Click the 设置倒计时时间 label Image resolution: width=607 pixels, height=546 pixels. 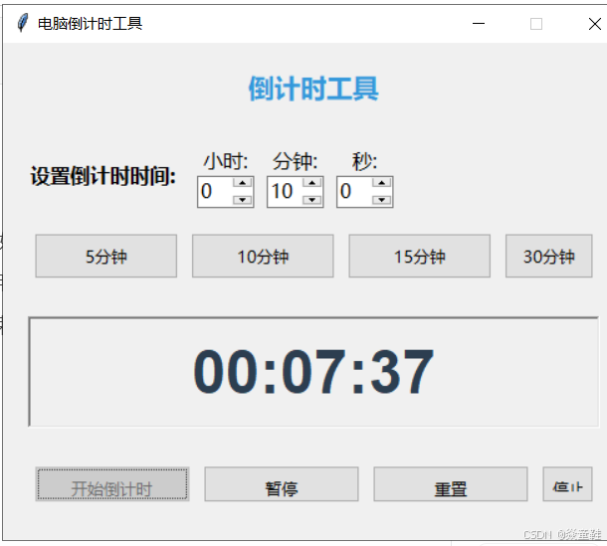pyautogui.click(x=102, y=176)
